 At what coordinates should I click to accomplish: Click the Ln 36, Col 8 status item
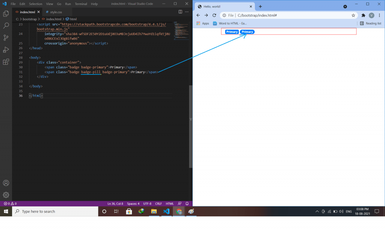tap(115, 203)
